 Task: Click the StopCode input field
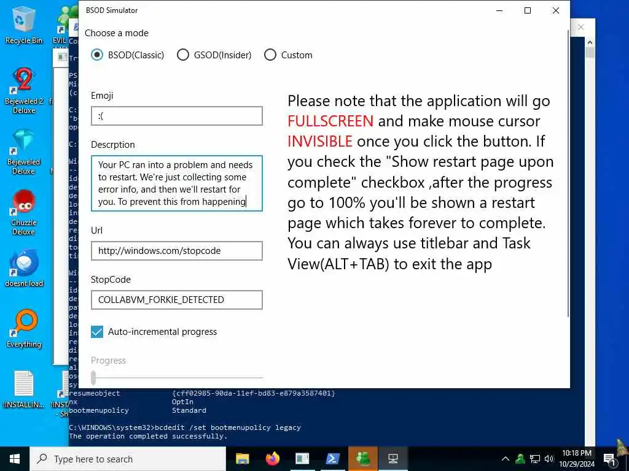pos(177,299)
